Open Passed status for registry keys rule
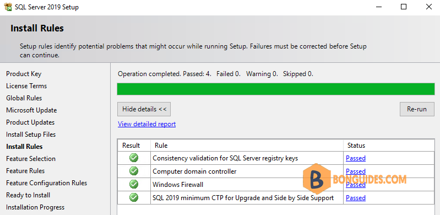This screenshot has height=215, width=440. (x=356, y=158)
